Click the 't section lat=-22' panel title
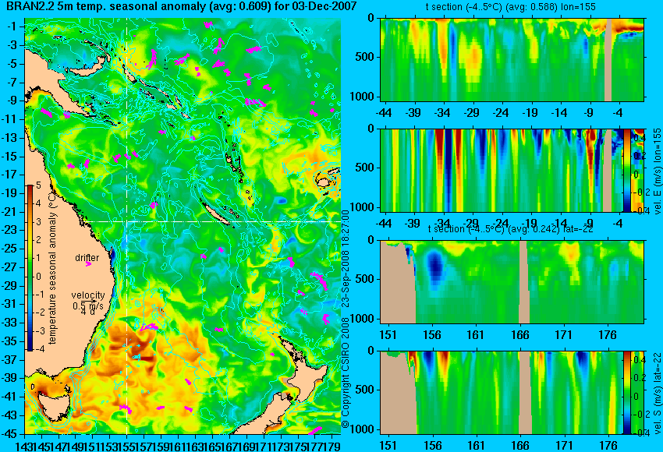This screenshot has height=452, width=663. [511, 229]
